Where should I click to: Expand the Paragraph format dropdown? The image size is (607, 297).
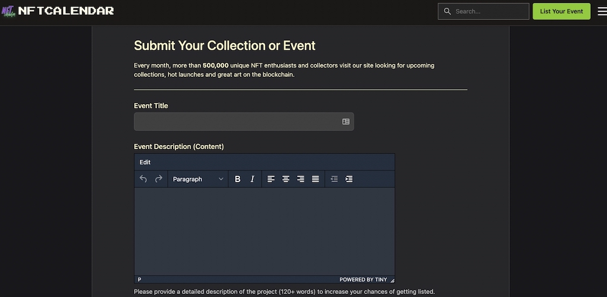(x=198, y=179)
